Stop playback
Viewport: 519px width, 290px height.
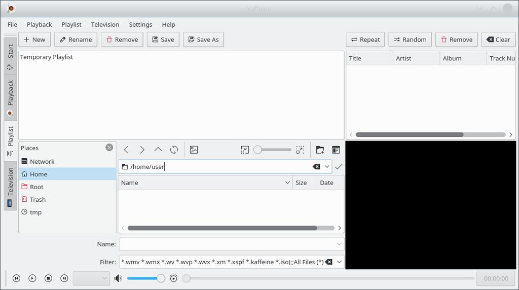(x=48, y=278)
